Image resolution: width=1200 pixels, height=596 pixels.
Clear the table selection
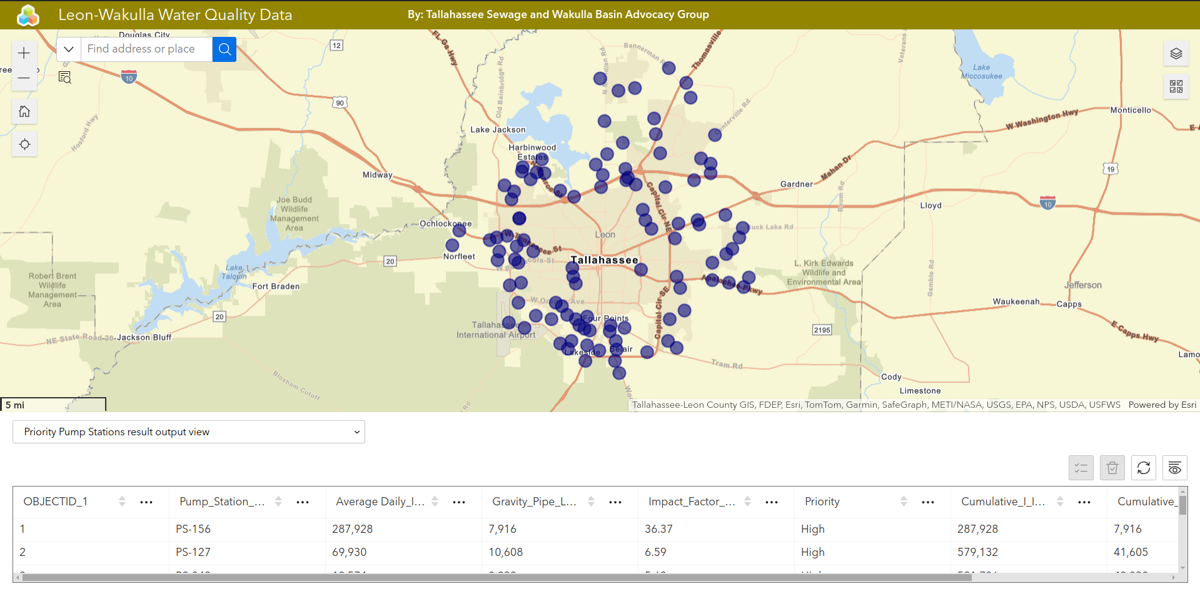tap(1112, 468)
